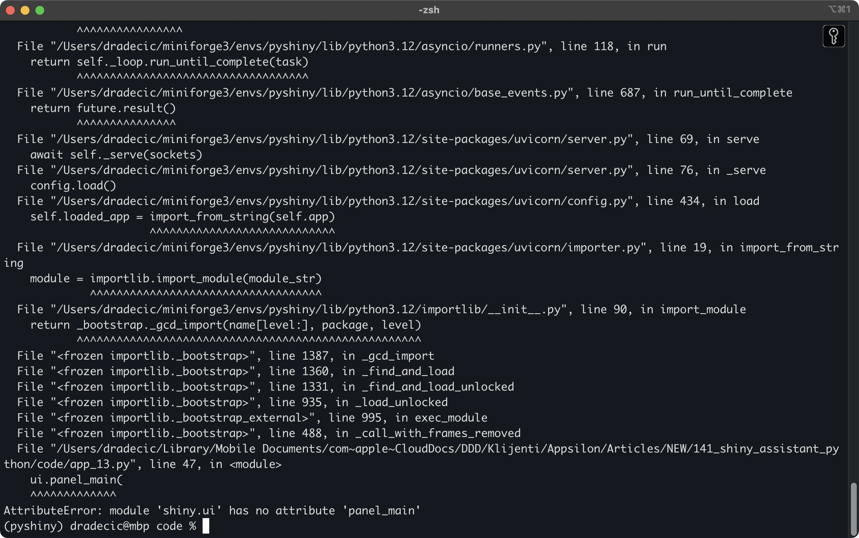
Task: Click the uvicorn/config.py line 434 entry
Action: pyautogui.click(x=388, y=201)
